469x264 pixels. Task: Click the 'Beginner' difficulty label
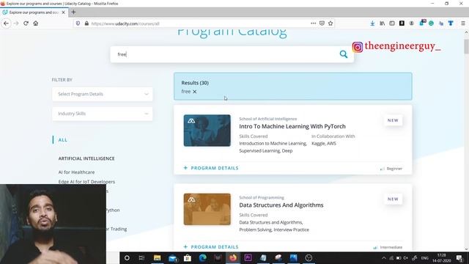tap(394, 169)
